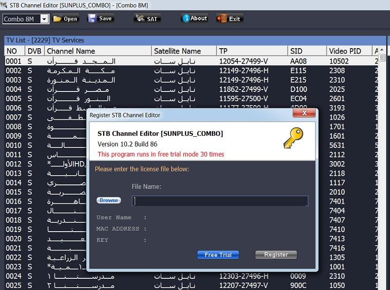Select channel row number 0014
Screen dimensions: 390x290
pos(46,182)
